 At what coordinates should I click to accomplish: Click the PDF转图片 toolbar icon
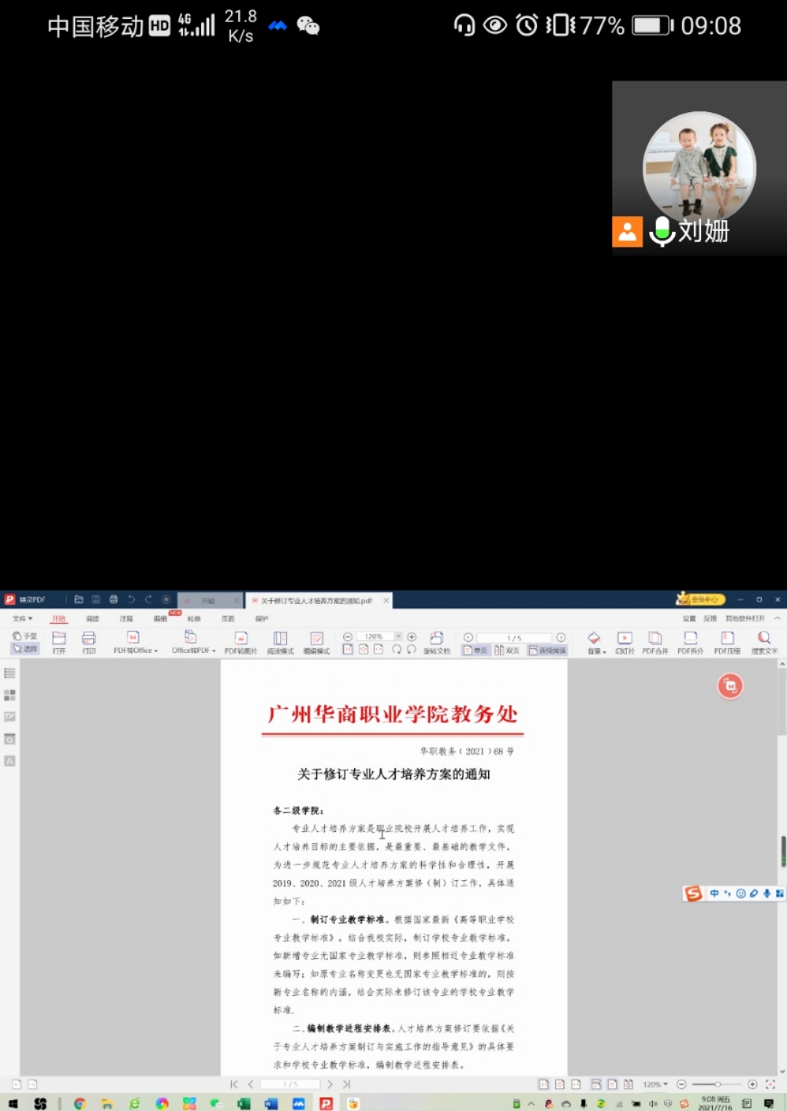(x=240, y=642)
